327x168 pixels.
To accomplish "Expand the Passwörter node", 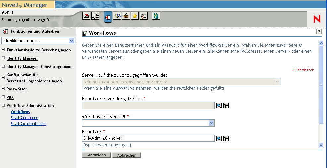I will (x=3, y=89).
